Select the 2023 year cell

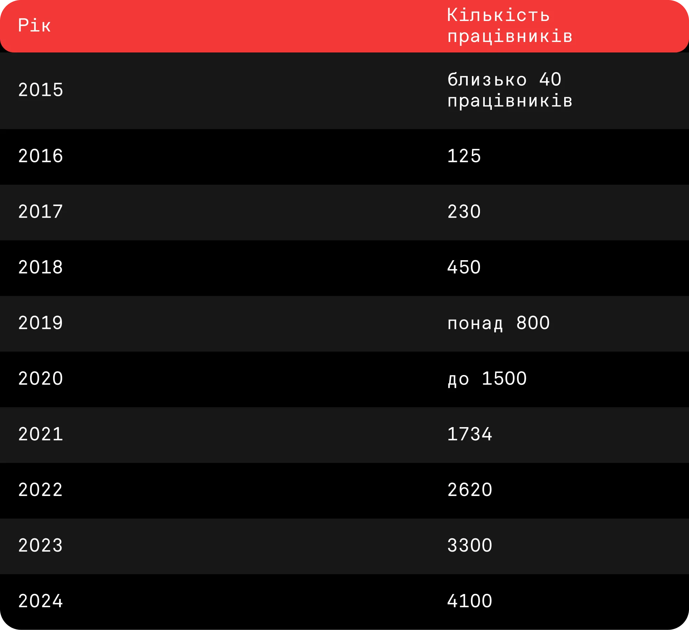pos(41,545)
